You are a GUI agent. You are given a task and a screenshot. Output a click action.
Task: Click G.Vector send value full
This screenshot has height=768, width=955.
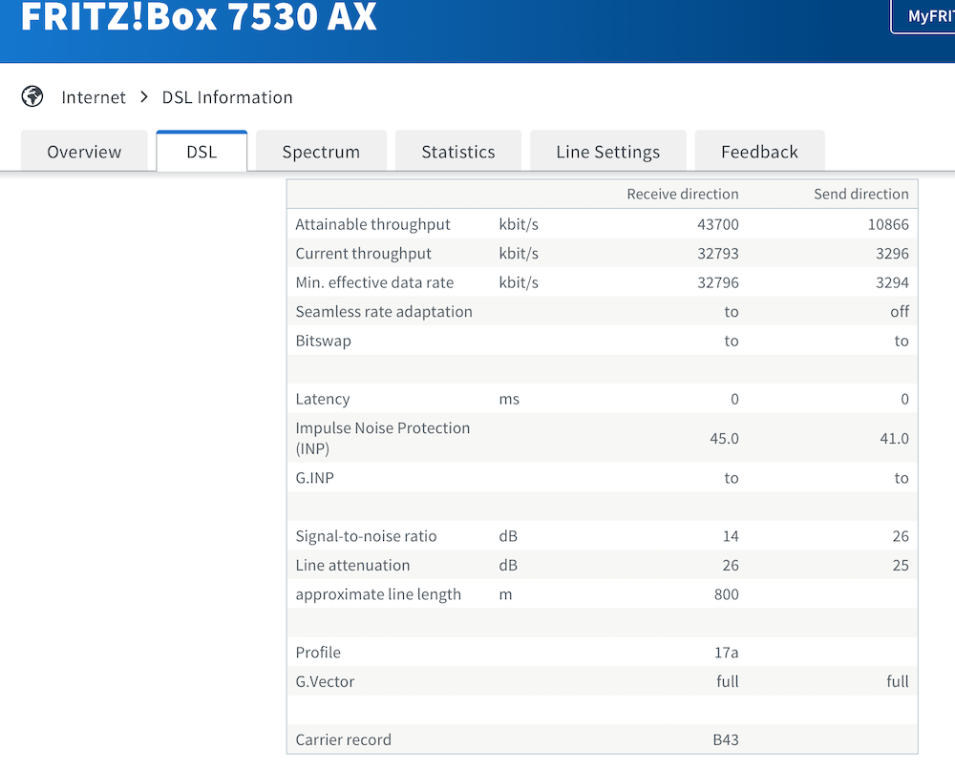(897, 681)
